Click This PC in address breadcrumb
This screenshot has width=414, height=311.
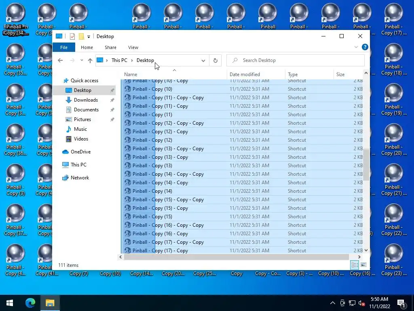tap(119, 60)
